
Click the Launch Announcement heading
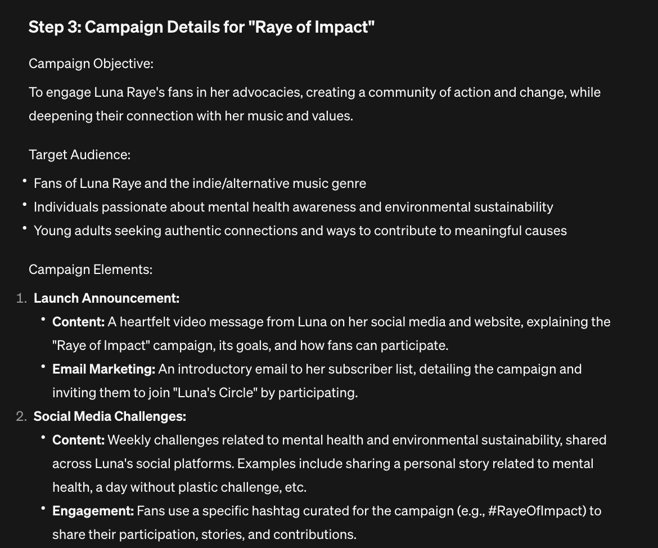point(107,298)
